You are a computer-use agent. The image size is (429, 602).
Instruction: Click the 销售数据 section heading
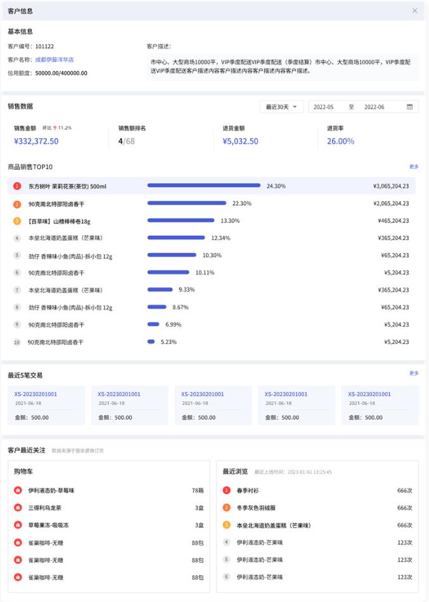click(x=20, y=106)
